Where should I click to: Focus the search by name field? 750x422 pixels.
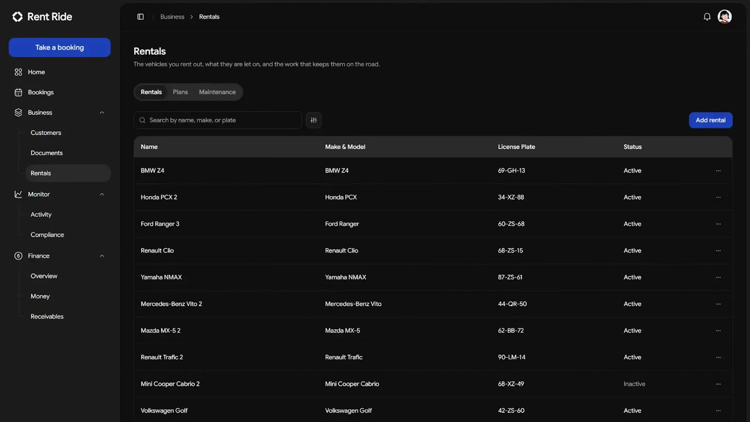pos(218,120)
